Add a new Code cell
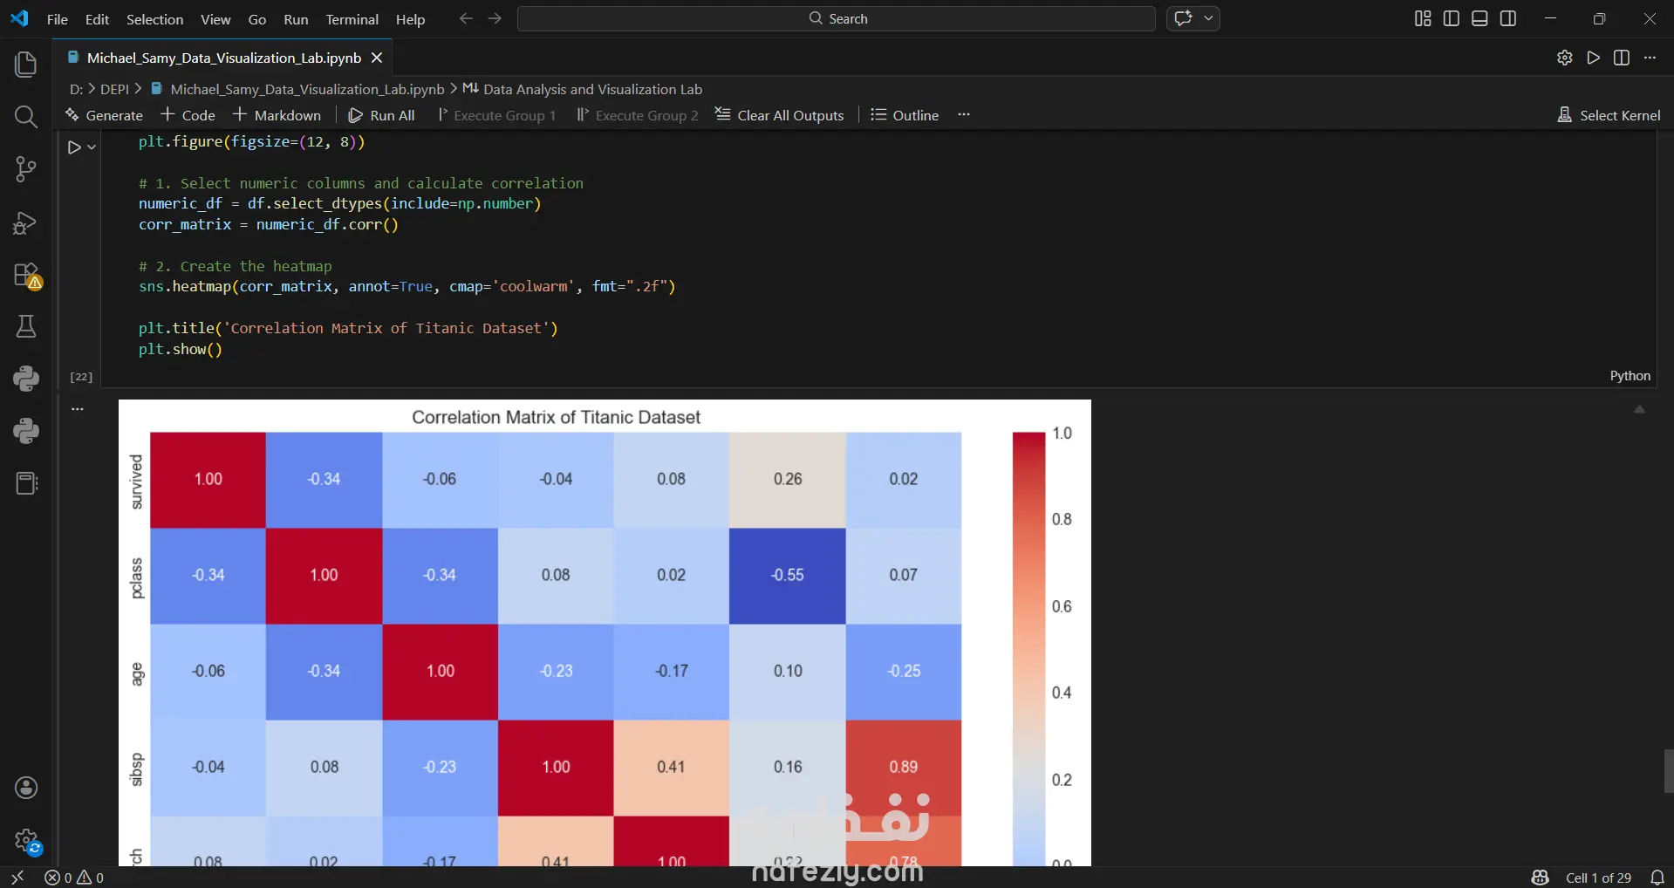The height and width of the screenshot is (888, 1674). coord(188,115)
